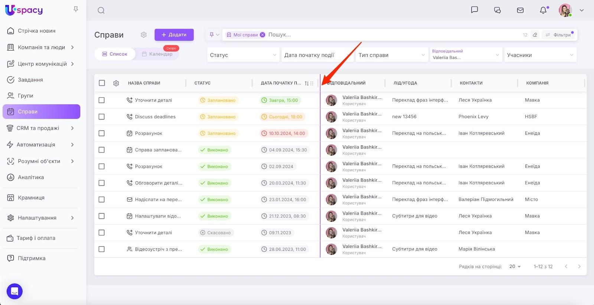Go to next page arrow
This screenshot has width=594, height=305.
(579, 266)
